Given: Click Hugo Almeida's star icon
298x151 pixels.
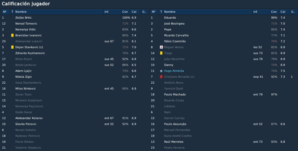Looking at the screenshot, I should 161,71.
